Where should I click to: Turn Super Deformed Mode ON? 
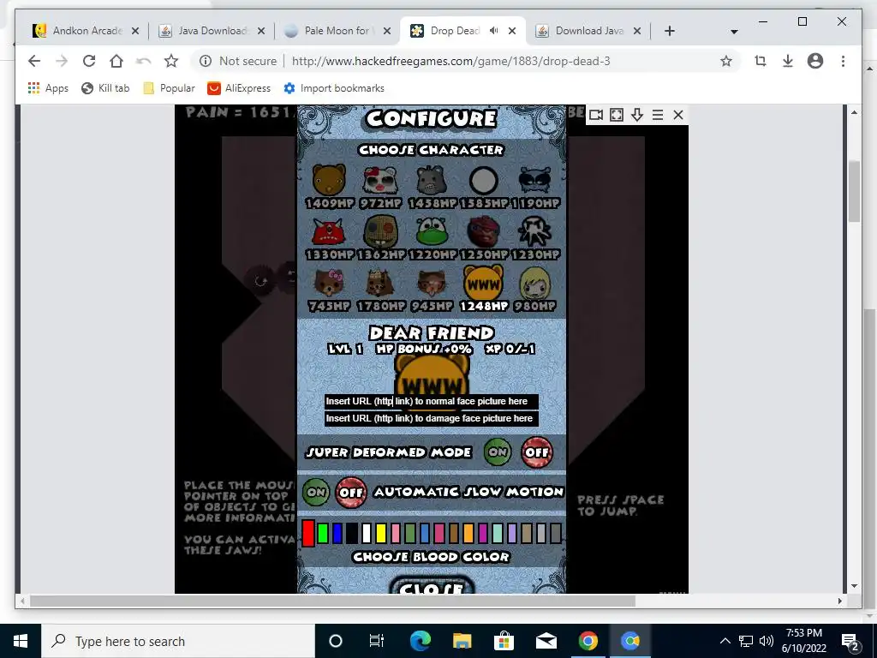pos(498,452)
